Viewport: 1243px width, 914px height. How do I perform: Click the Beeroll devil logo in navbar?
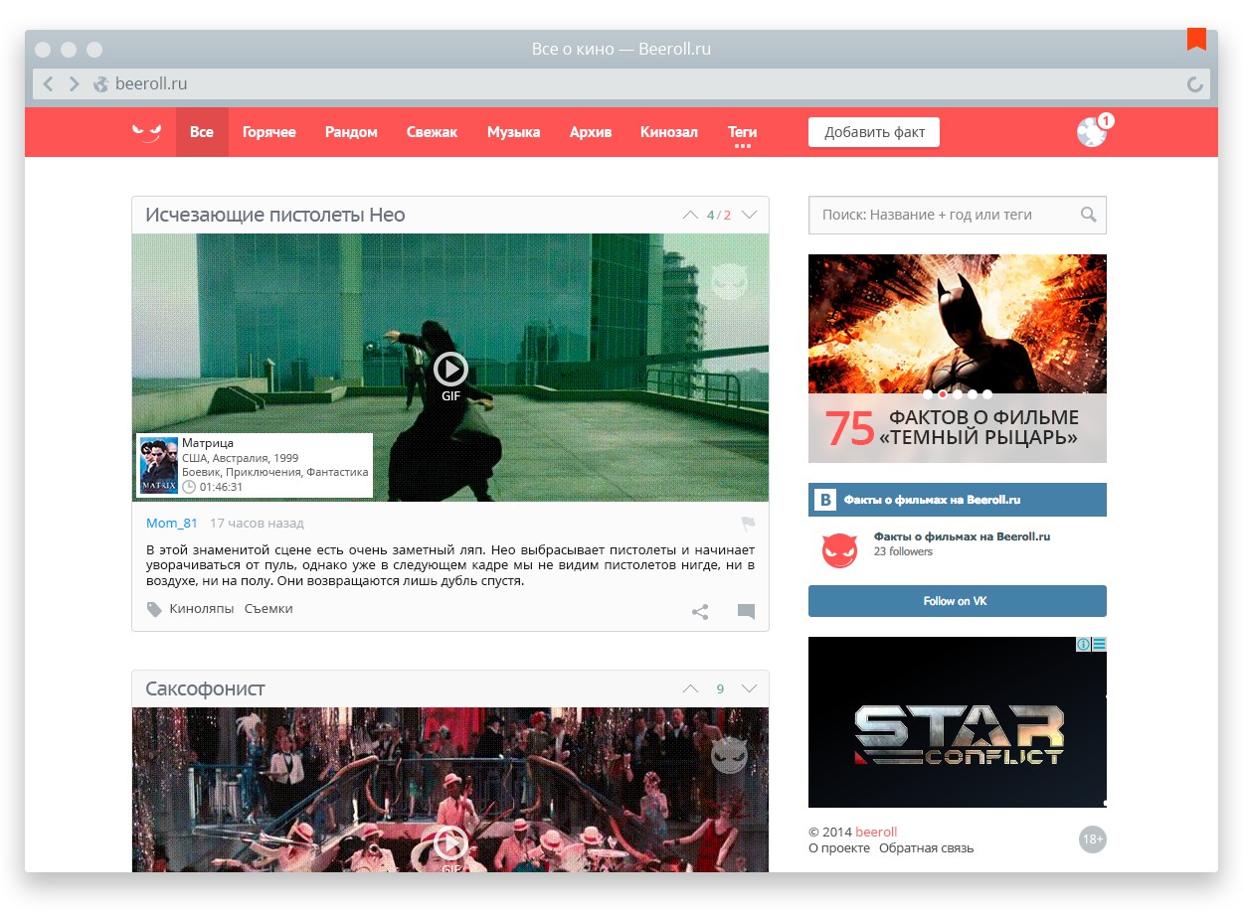pos(146,132)
